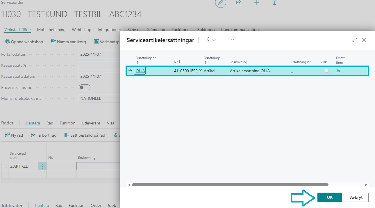The image size is (375, 208).
Task: Confirm selection with the OK button
Action: (329, 197)
